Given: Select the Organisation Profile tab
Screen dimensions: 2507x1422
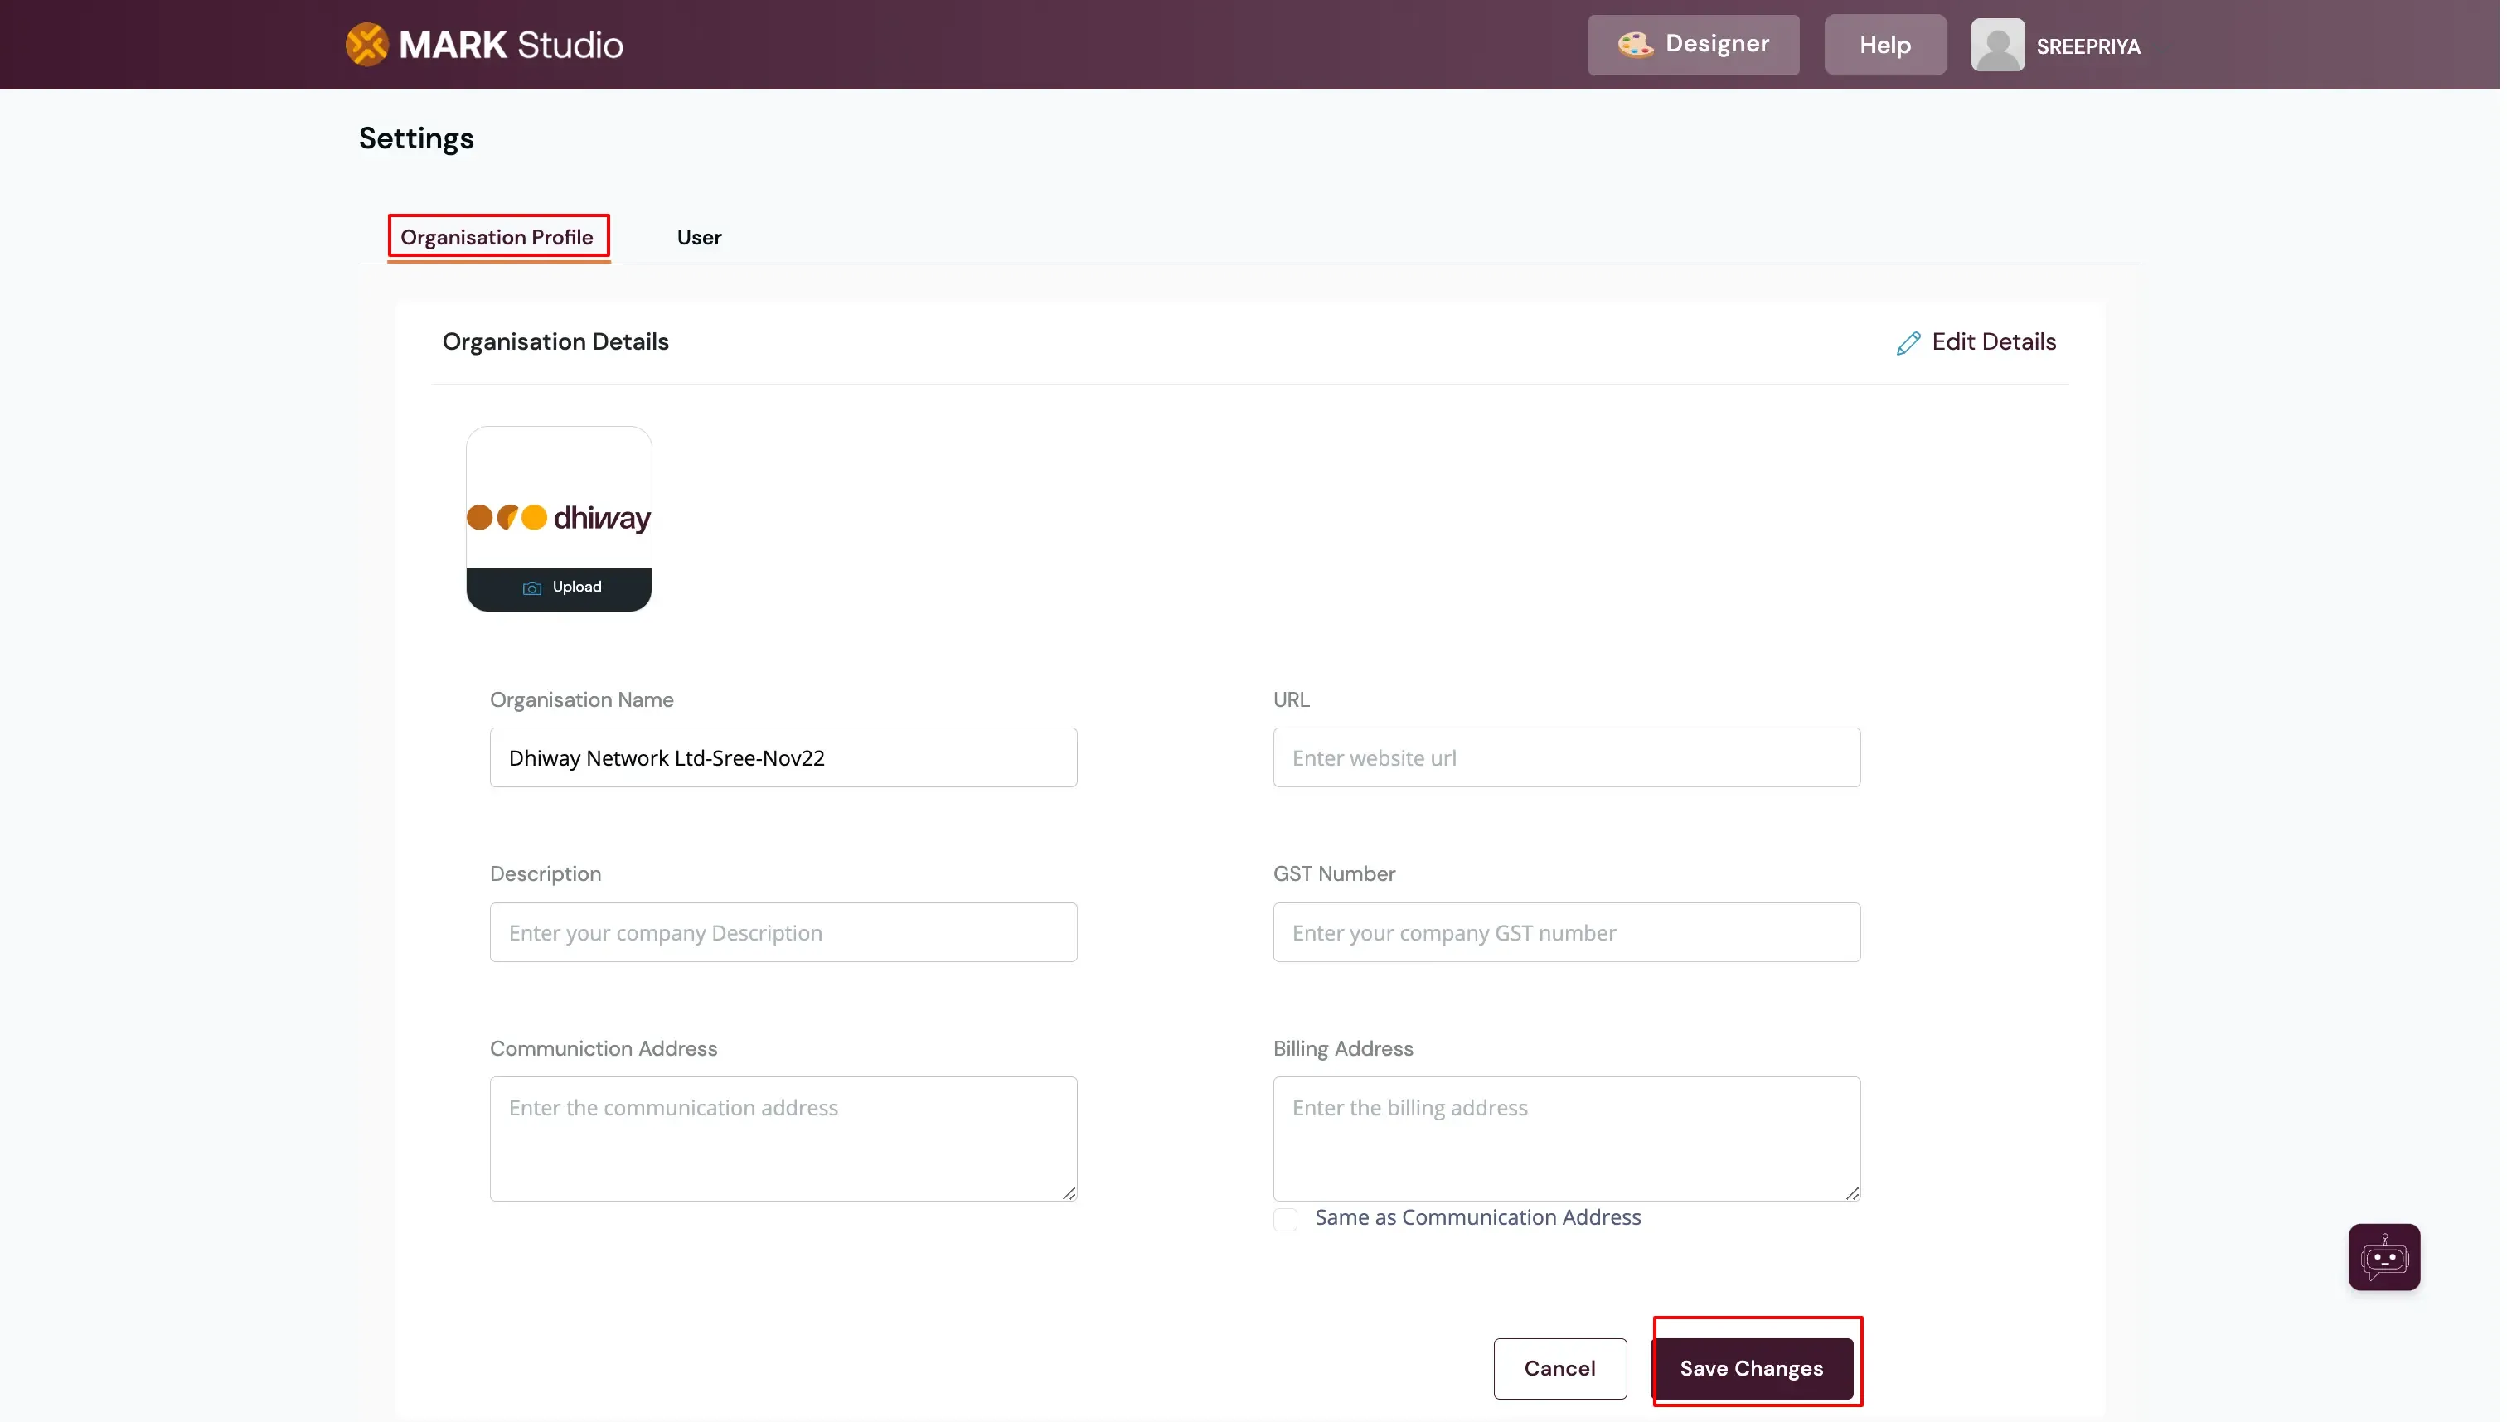Looking at the screenshot, I should pyautogui.click(x=497, y=237).
